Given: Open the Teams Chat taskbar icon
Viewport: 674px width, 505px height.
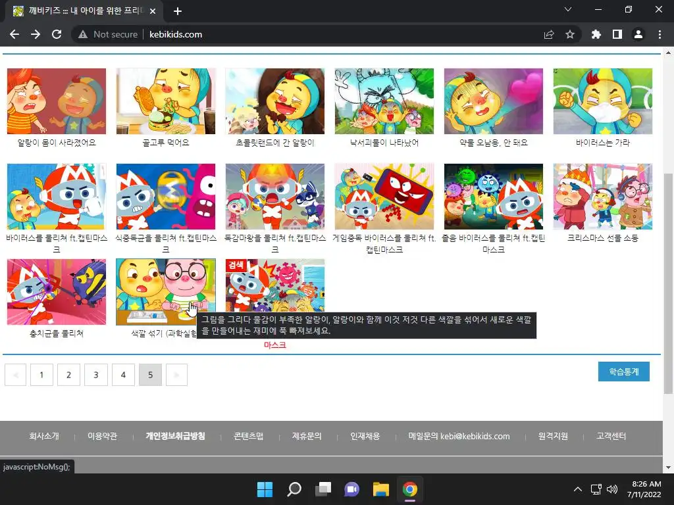Looking at the screenshot, I should click(x=351, y=489).
